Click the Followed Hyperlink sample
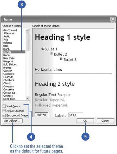The width and height of the screenshot is (117, 154). click(51, 105)
